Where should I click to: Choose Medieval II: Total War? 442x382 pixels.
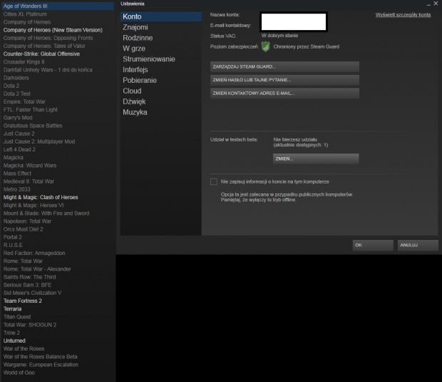click(x=29, y=181)
